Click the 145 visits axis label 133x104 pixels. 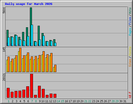(4, 49)
